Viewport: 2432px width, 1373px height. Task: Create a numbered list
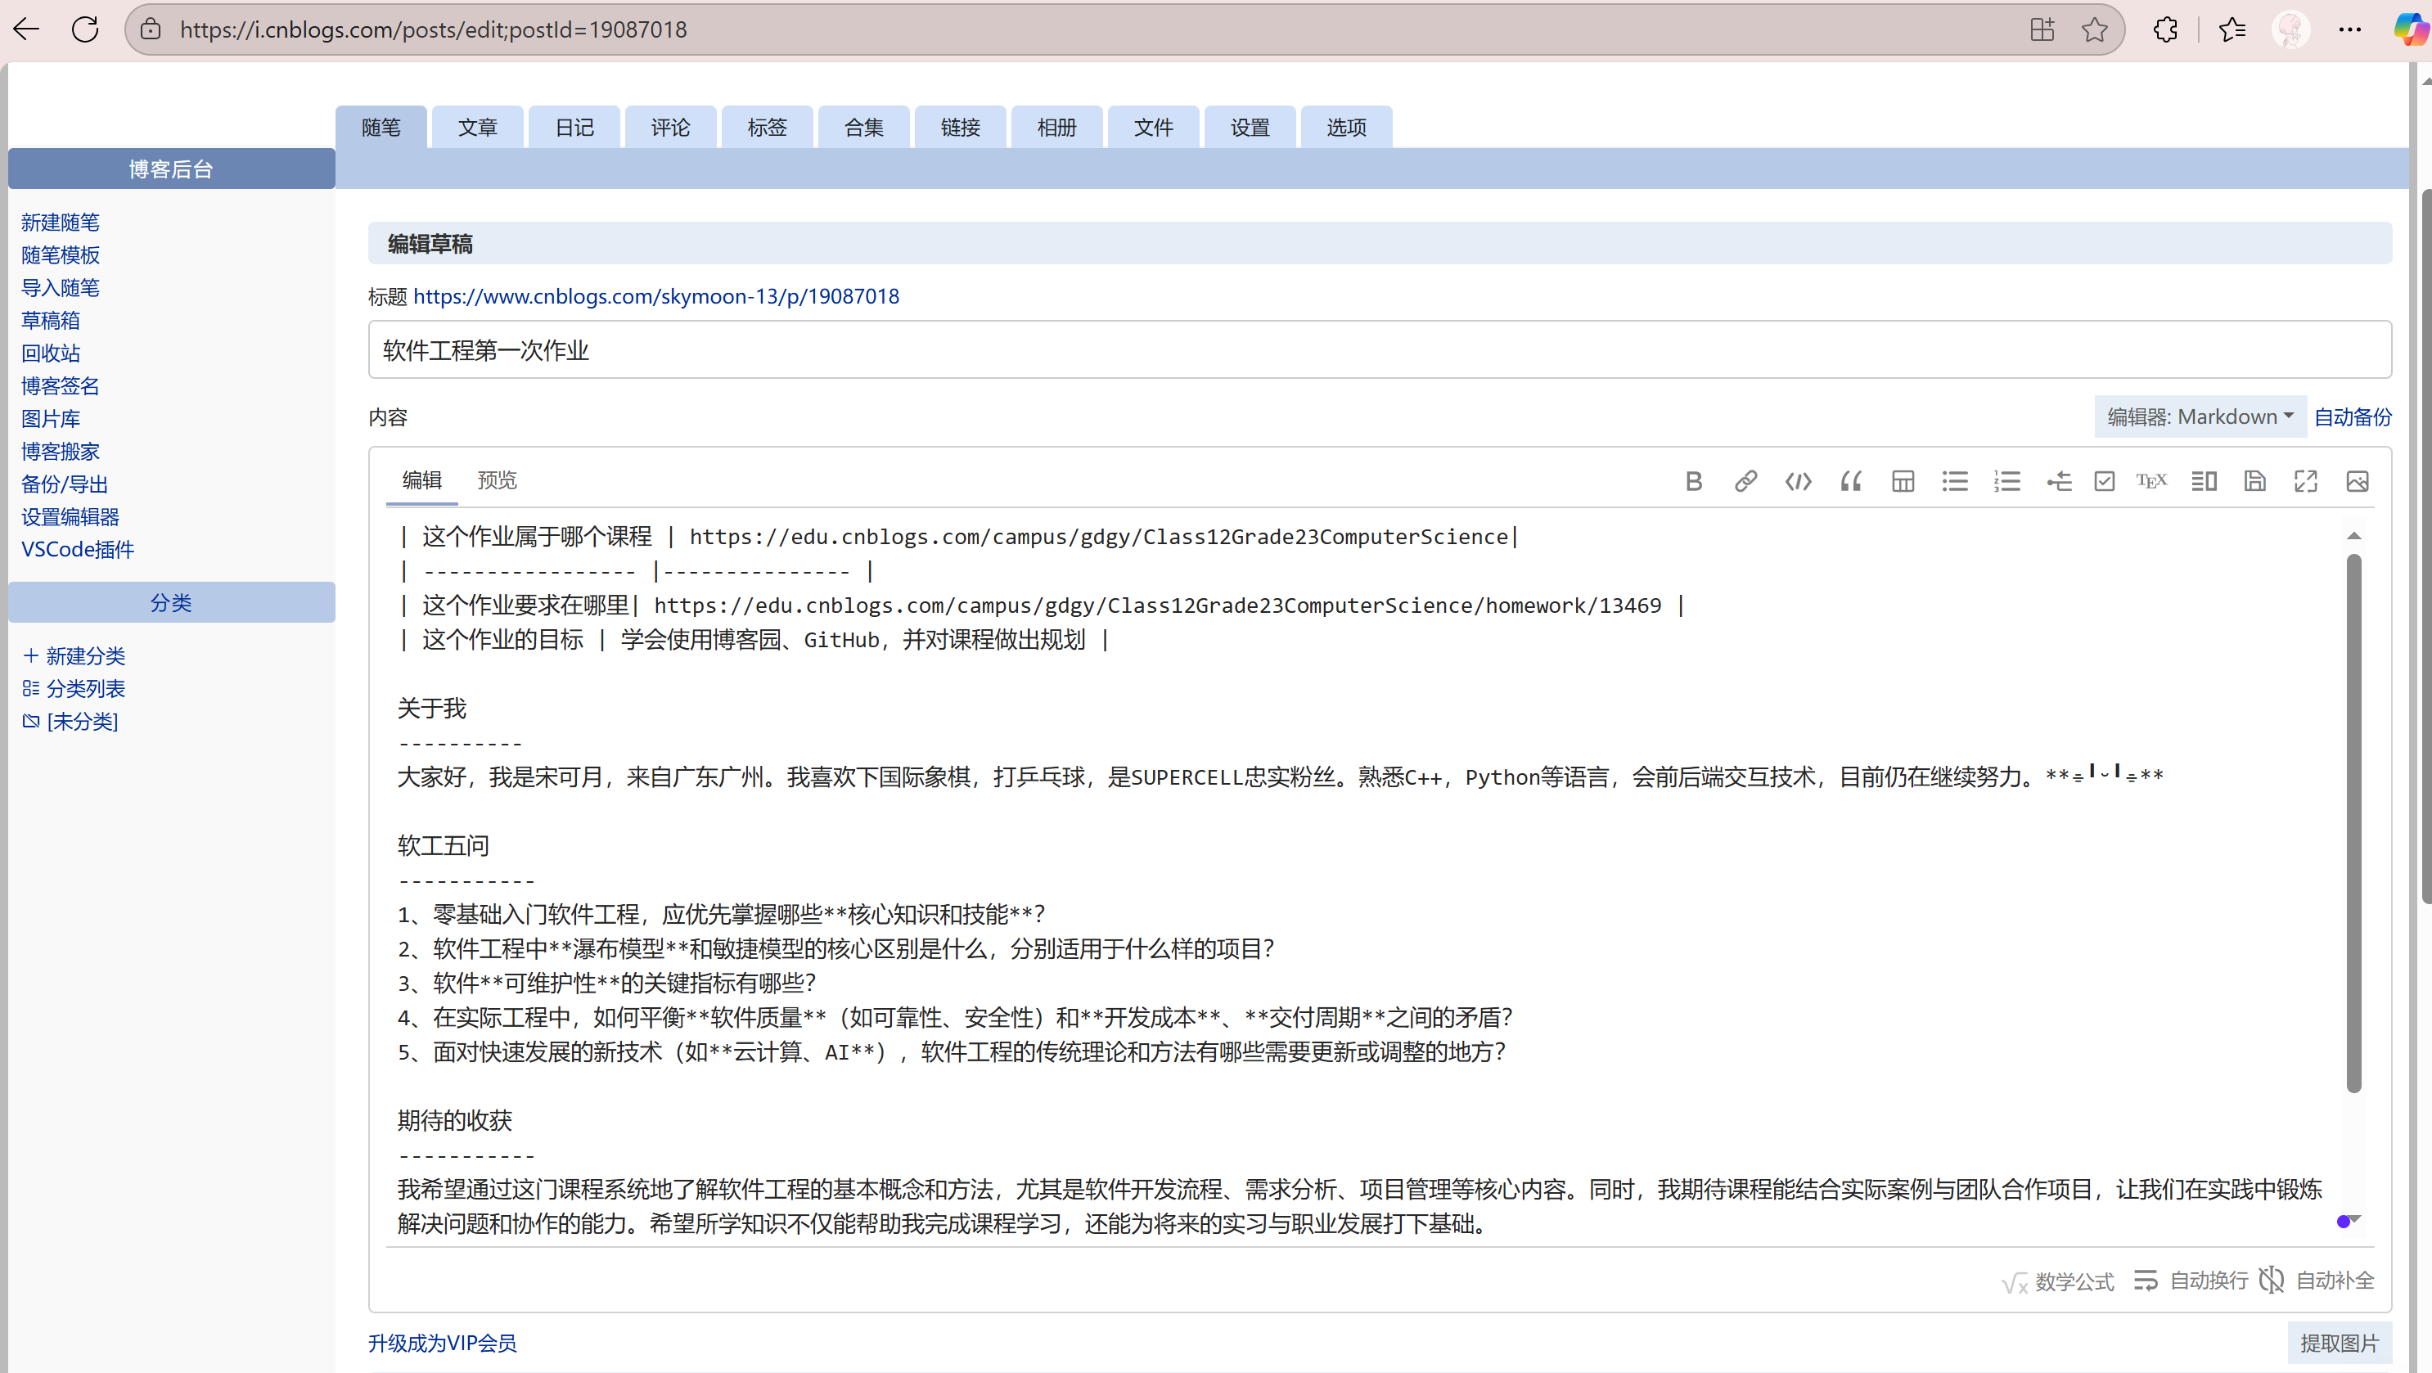tap(2007, 480)
